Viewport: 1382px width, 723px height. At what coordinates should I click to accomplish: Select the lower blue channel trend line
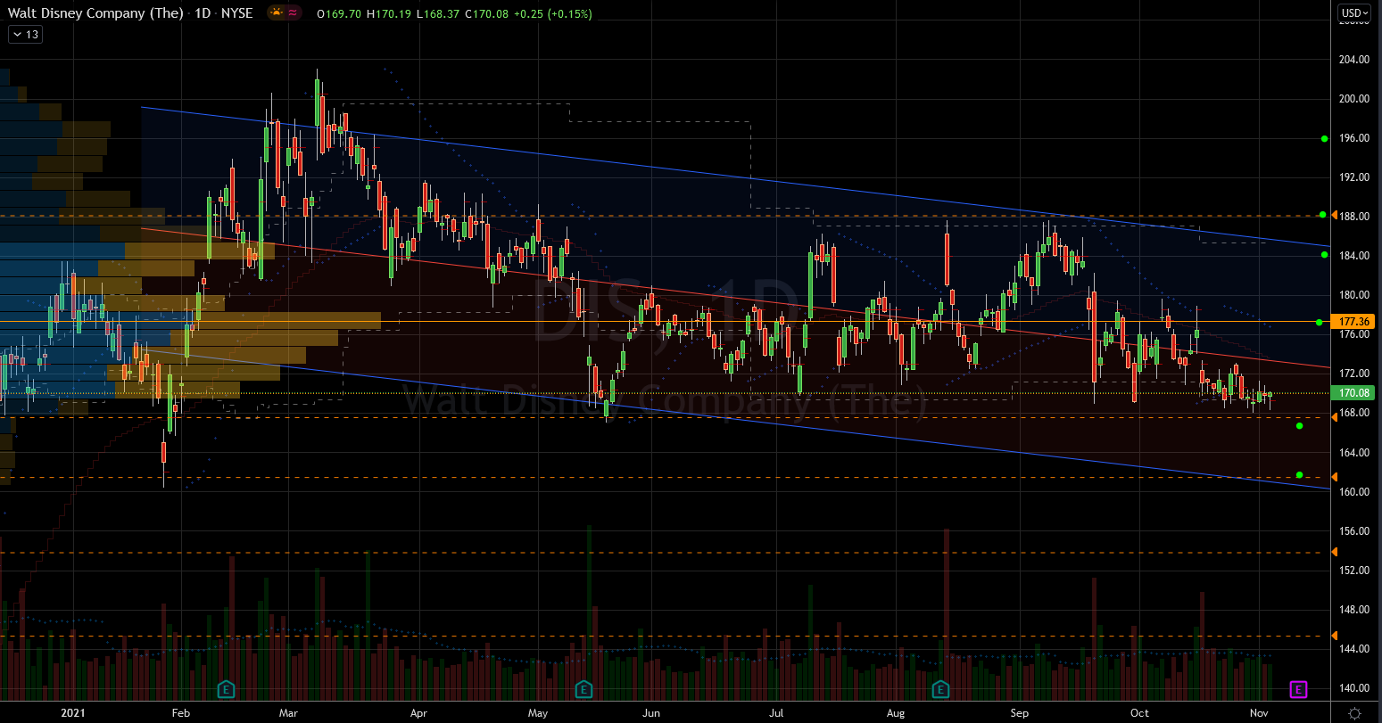[x=735, y=421]
